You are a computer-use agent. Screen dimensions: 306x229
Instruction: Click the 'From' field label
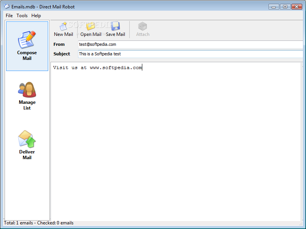pos(59,44)
